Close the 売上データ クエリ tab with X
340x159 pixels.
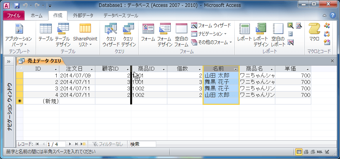(x=332, y=61)
